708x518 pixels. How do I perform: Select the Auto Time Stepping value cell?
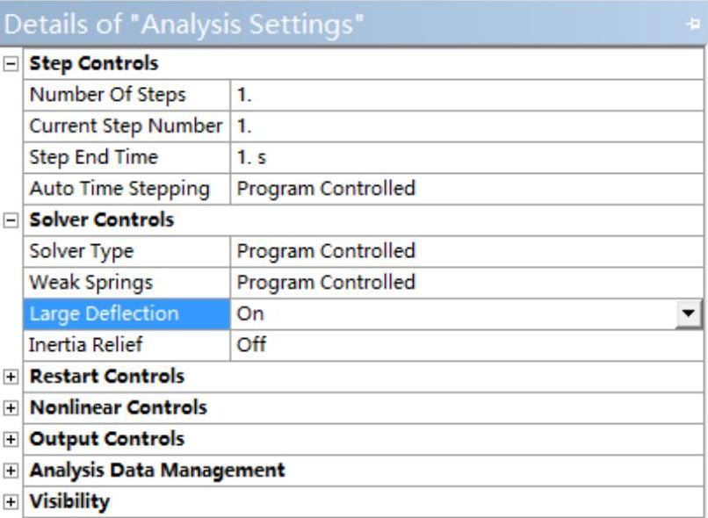tap(466, 189)
